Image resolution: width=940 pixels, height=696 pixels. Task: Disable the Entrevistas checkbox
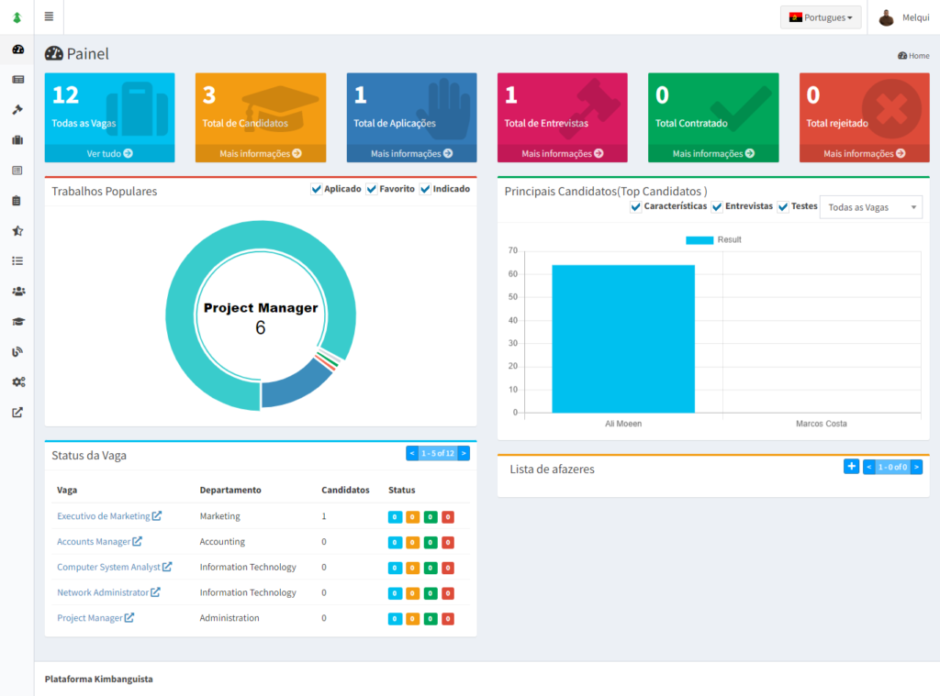[x=718, y=207]
